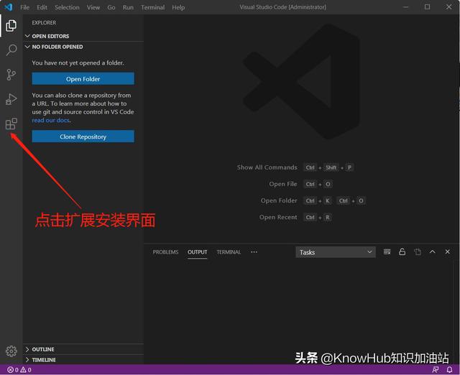Click the errors count in status bar
Screen dimensions: 460x375
point(13,370)
